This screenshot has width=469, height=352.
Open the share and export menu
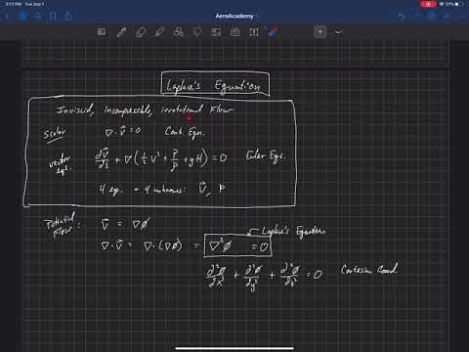click(68, 16)
